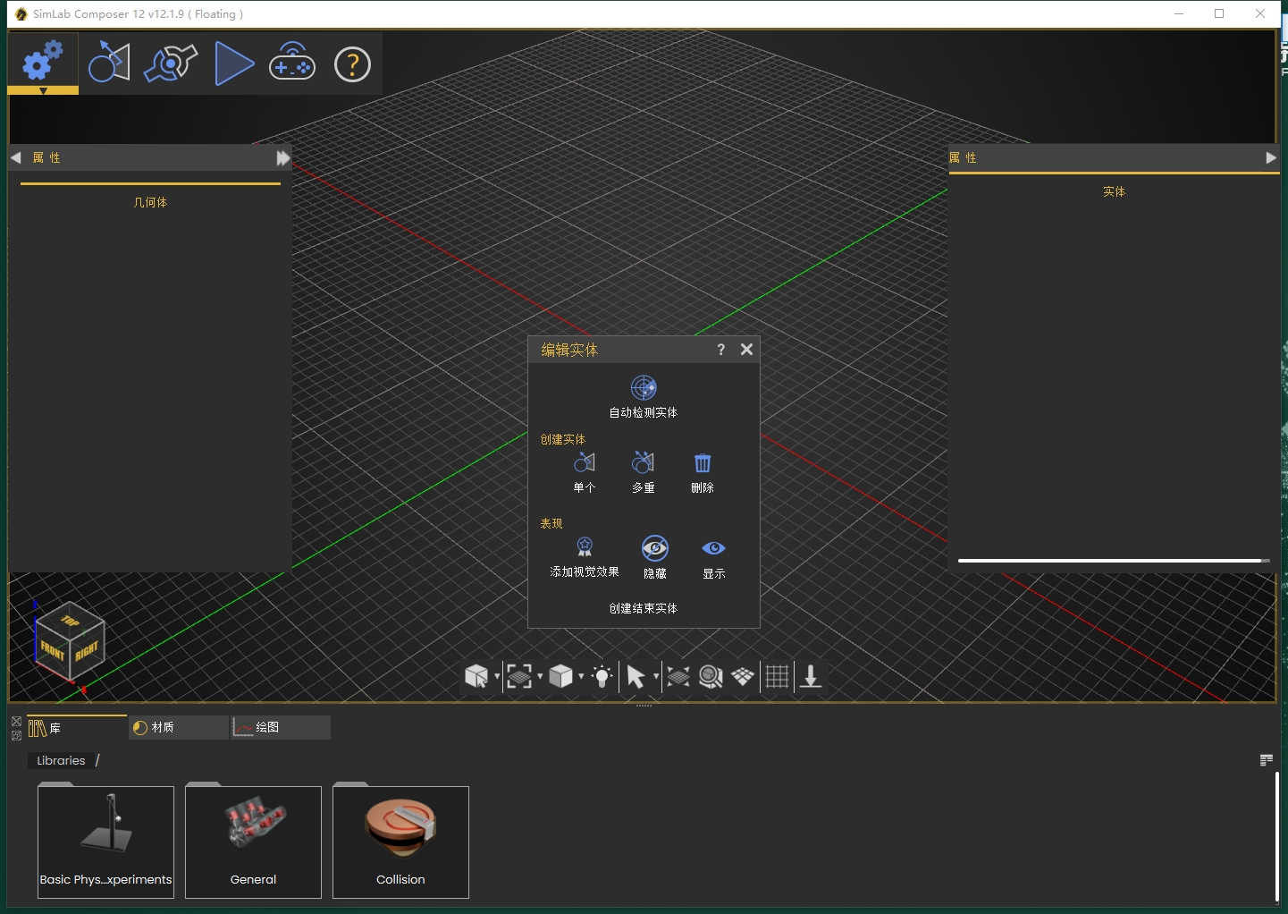
Task: Click the FRONT face of view cube
Action: click(53, 650)
